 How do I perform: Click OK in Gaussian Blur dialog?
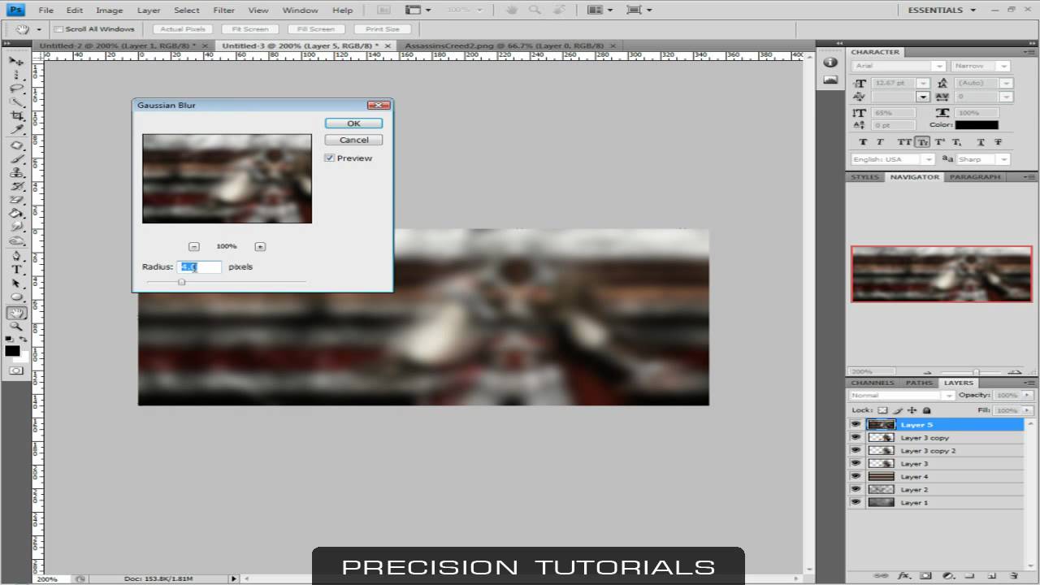(x=353, y=123)
